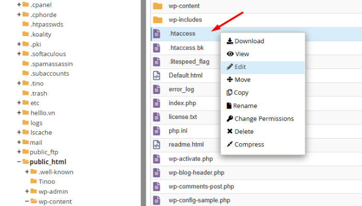Click the eye icon beside View
This screenshot has height=206, width=362.
[x=230, y=54]
